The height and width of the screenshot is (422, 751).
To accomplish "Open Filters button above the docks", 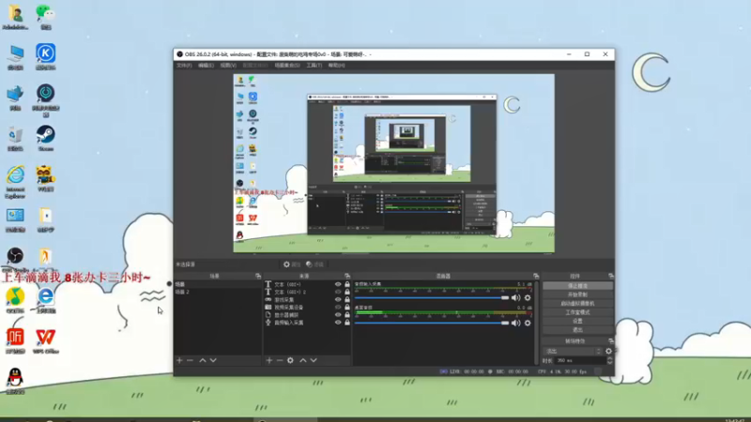I will click(x=314, y=264).
